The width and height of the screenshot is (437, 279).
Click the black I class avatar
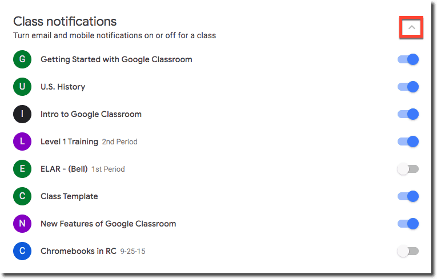tap(22, 114)
